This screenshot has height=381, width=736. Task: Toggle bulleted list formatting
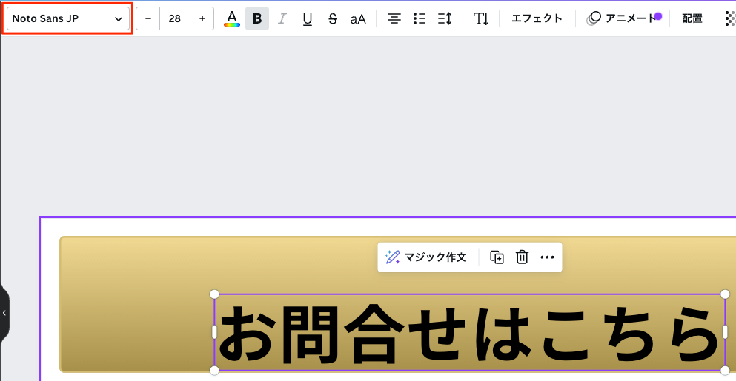click(x=420, y=18)
